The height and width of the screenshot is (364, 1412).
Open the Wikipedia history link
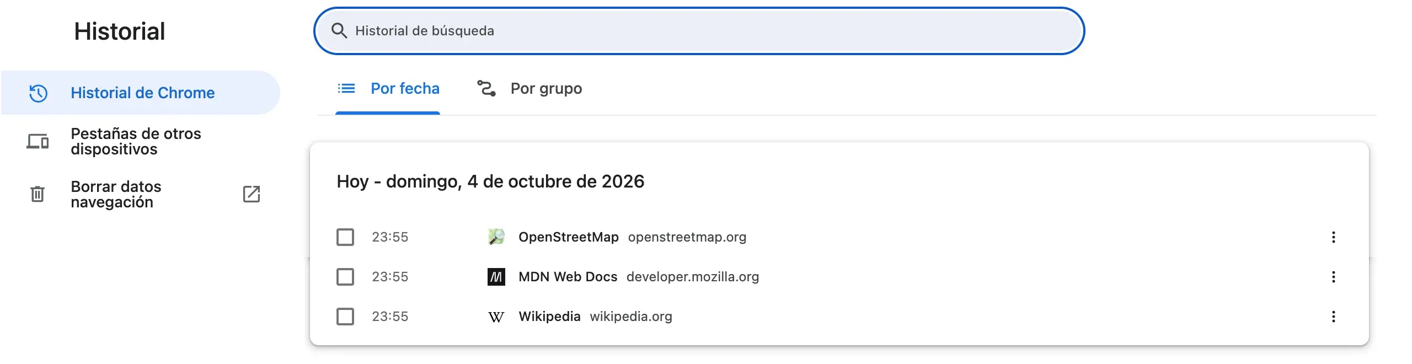click(x=549, y=317)
